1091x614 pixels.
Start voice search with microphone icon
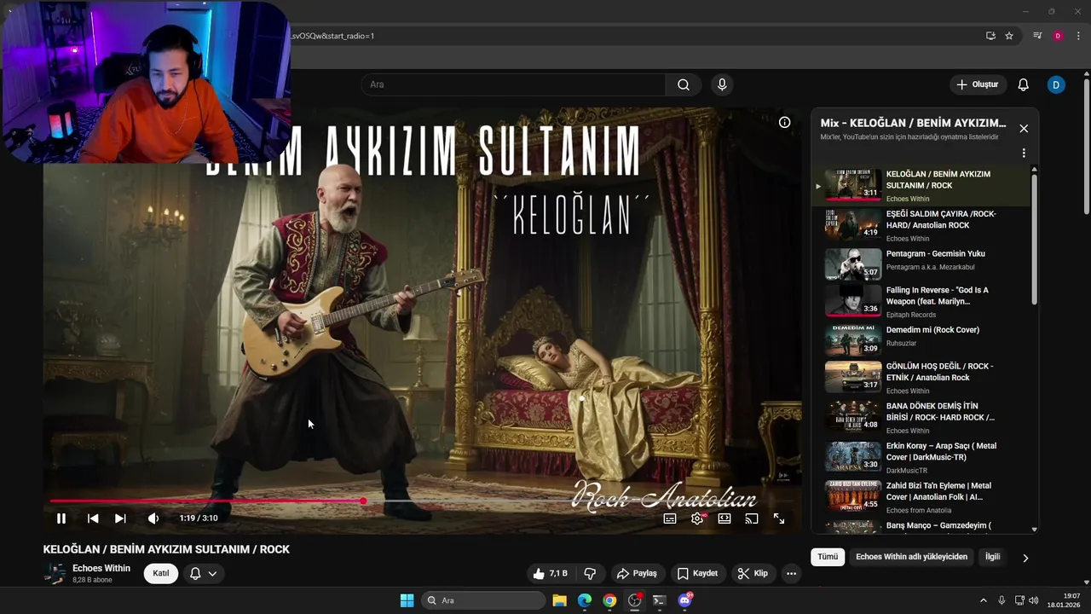(722, 84)
